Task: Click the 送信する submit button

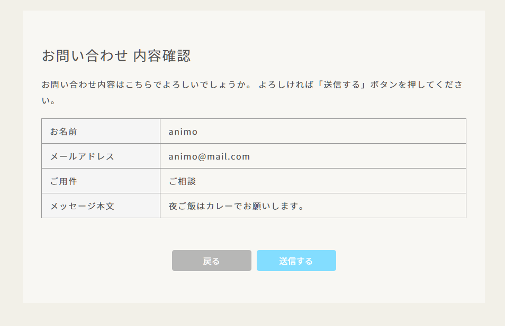Action: tap(296, 260)
